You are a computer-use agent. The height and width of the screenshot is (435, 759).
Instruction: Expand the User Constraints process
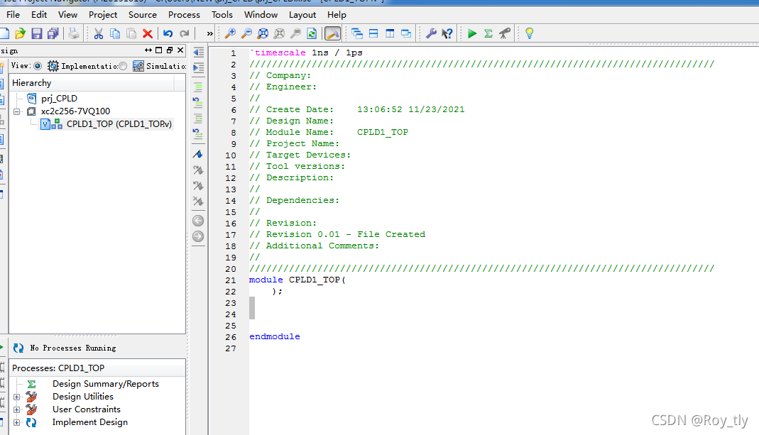pyautogui.click(x=17, y=409)
